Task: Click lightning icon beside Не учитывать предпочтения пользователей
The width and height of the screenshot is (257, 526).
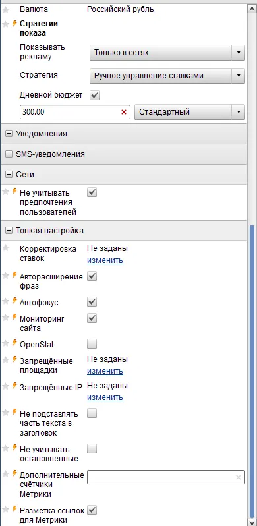Action: (x=14, y=192)
